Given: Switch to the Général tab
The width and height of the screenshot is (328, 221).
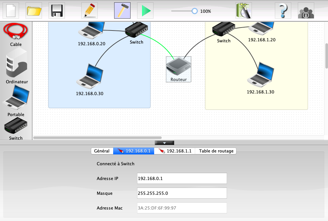Looking at the screenshot, I should (102, 151).
